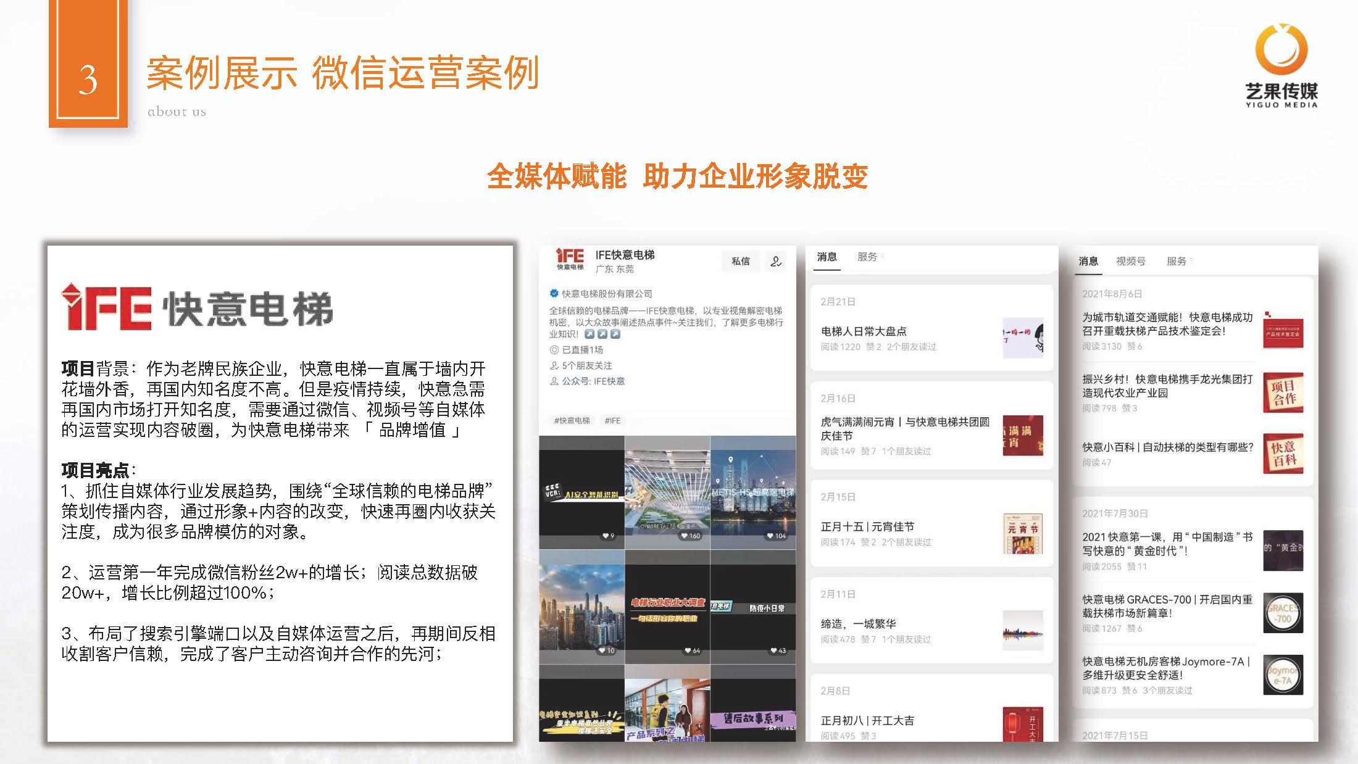This screenshot has height=764, width=1358.
Task: Select the 消息 tab in middle panel
Action: (x=827, y=257)
